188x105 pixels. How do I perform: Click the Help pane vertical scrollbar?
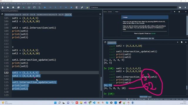[x=187, y=25]
